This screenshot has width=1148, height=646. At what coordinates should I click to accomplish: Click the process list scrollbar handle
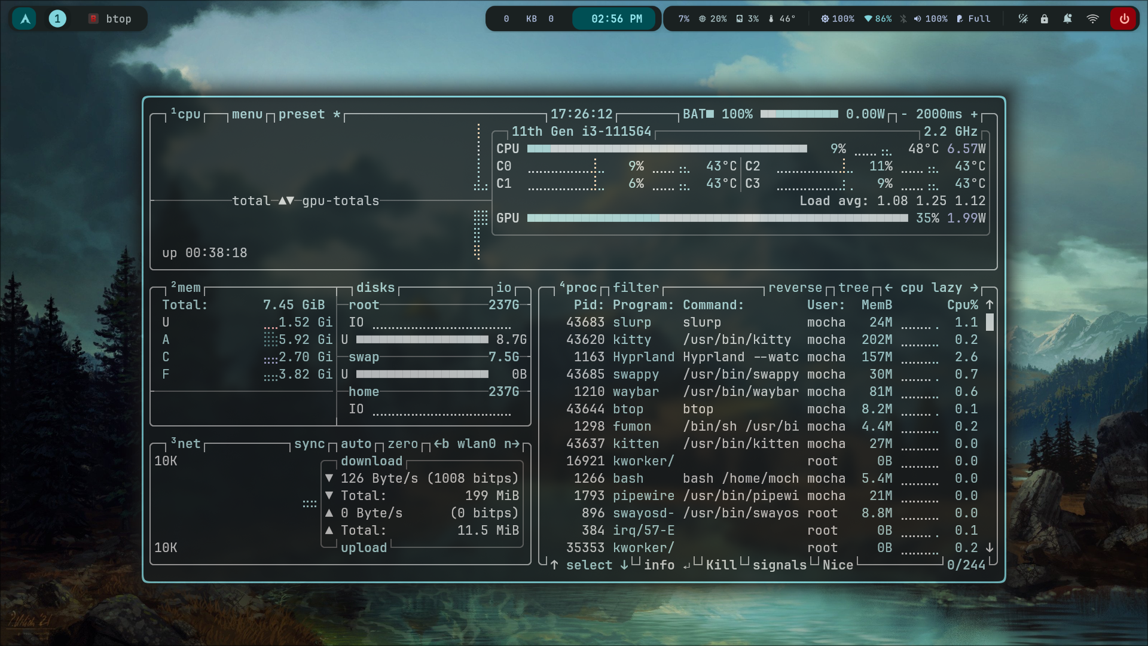[x=990, y=322]
